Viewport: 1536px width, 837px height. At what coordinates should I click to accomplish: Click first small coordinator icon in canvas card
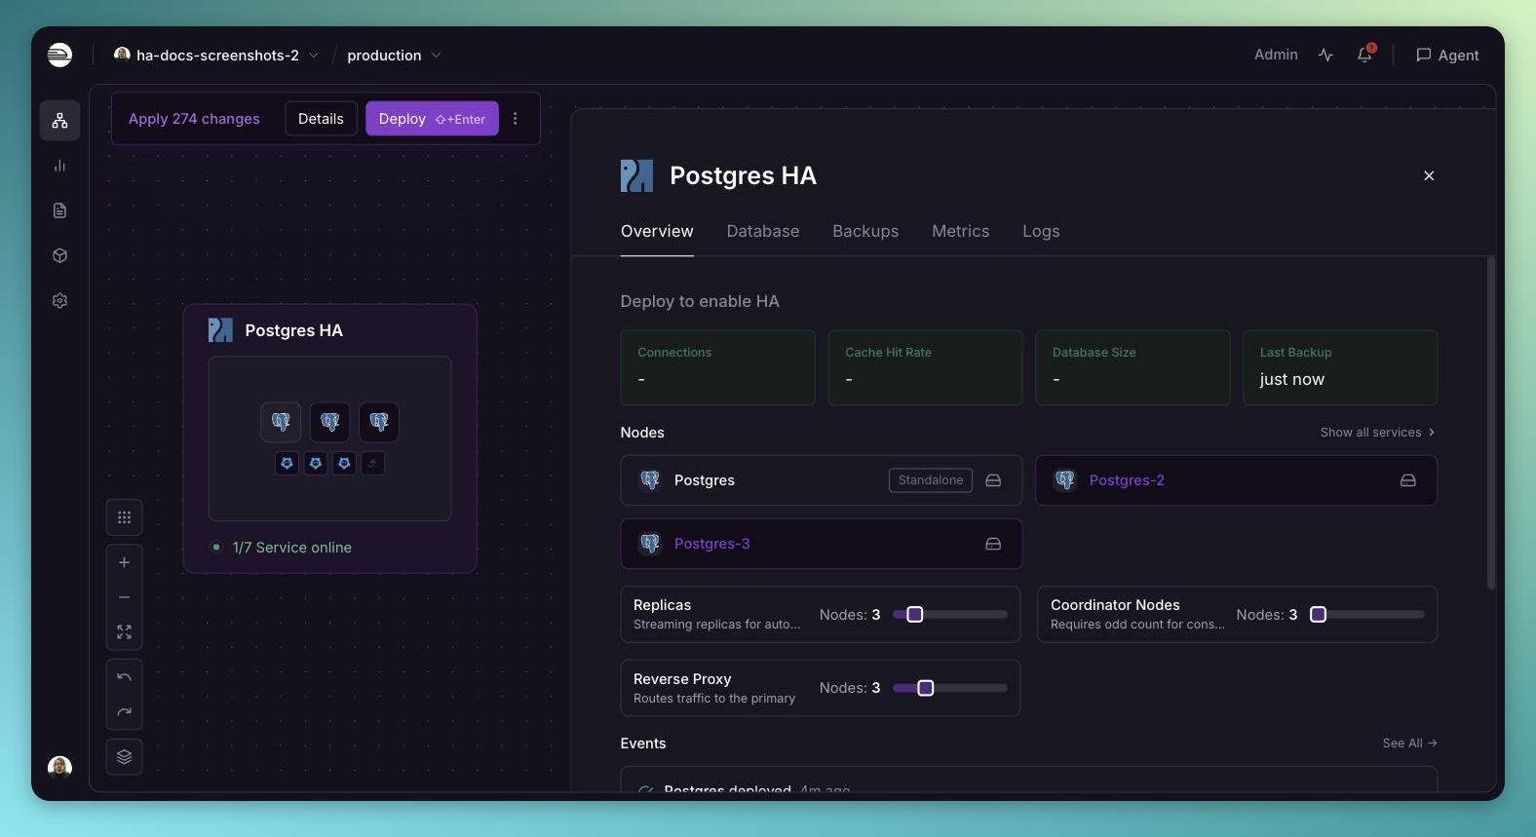(287, 464)
